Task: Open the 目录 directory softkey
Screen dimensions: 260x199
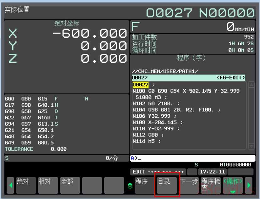Action: tap(167, 185)
